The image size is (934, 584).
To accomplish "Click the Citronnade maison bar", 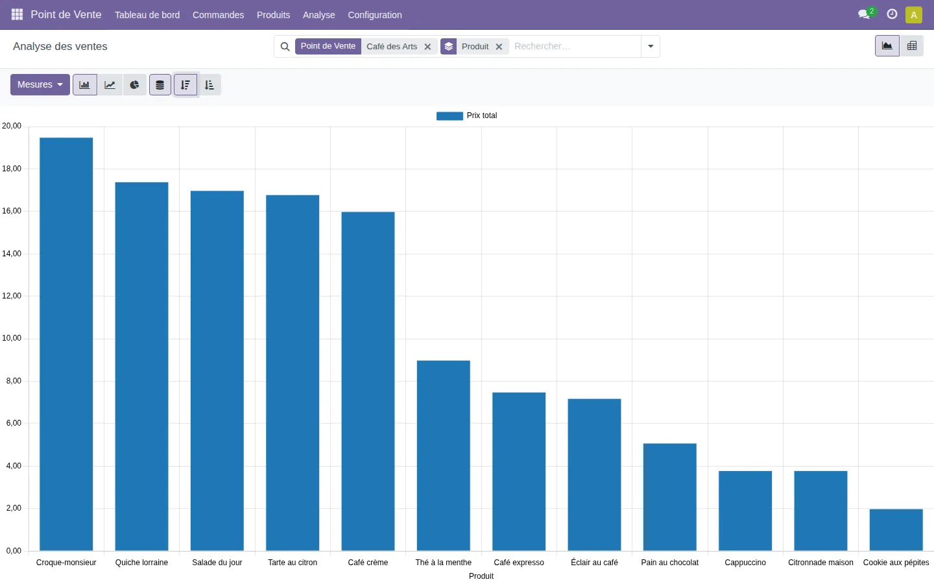I will pos(820,511).
